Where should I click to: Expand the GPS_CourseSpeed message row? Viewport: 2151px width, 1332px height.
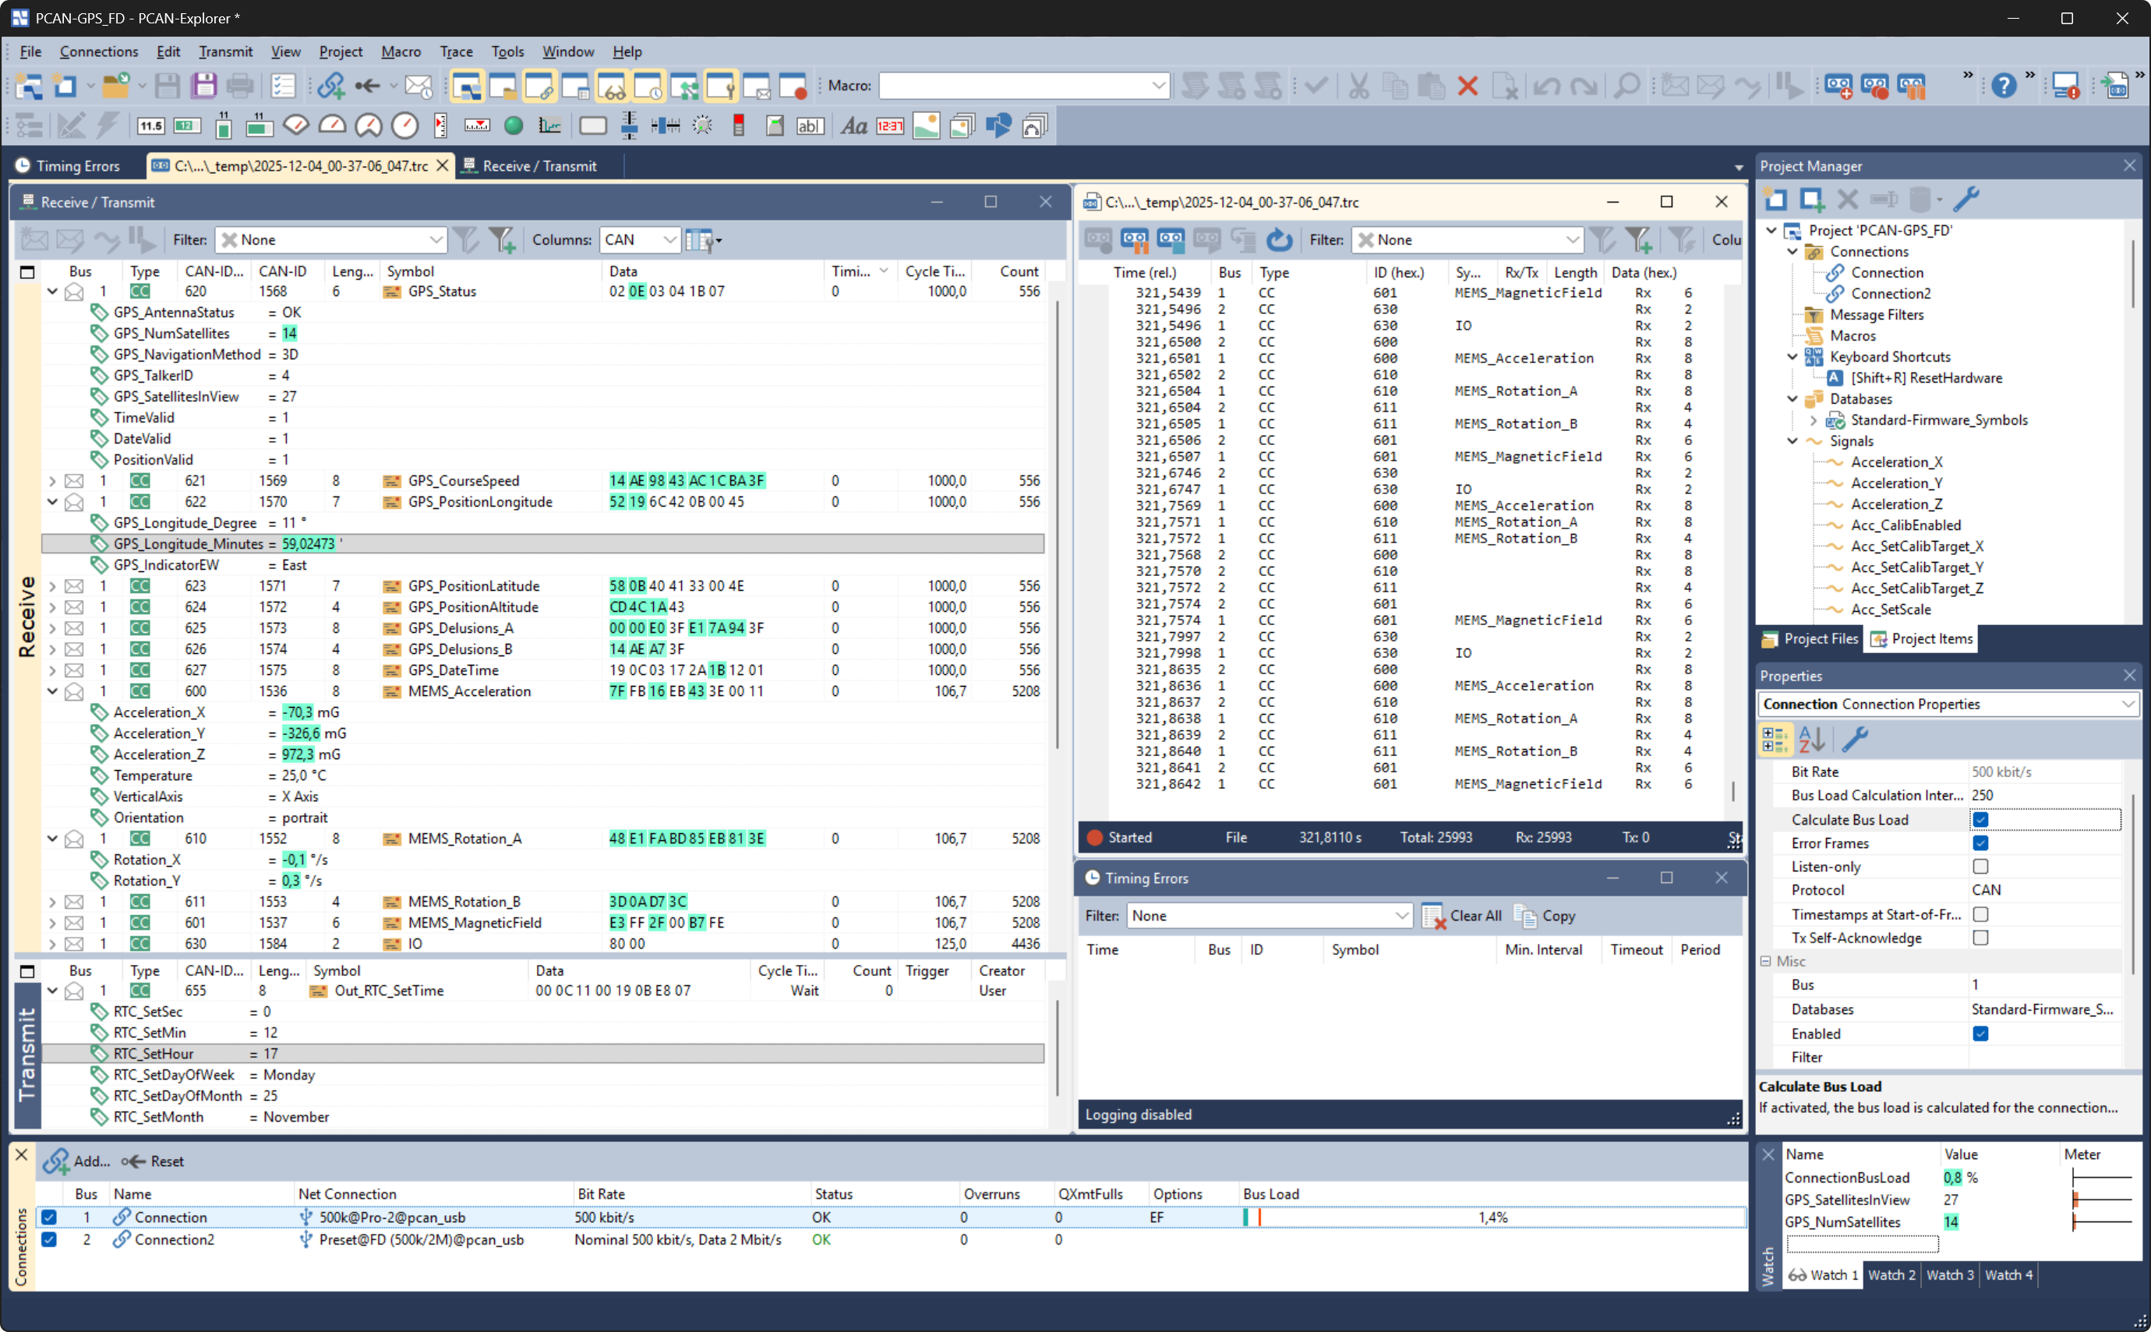pyautogui.click(x=52, y=481)
